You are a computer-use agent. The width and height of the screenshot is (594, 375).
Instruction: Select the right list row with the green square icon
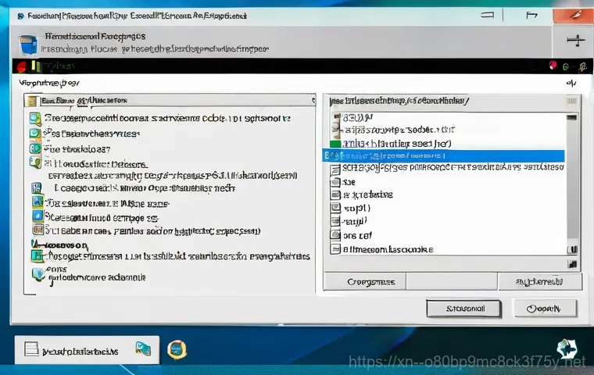(447, 144)
